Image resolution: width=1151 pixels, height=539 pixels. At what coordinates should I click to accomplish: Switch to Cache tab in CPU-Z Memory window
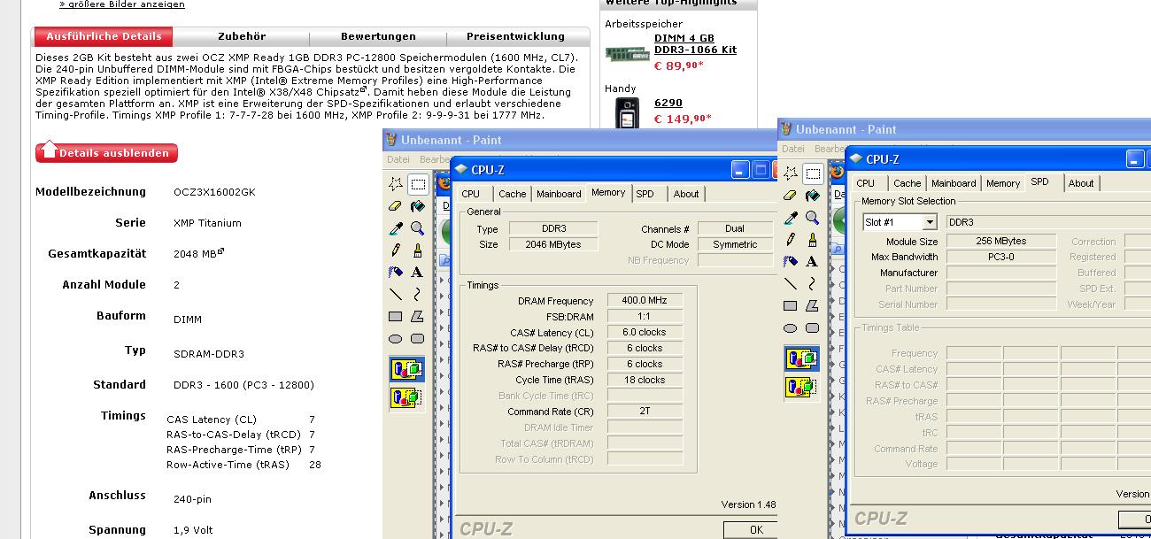tap(512, 194)
